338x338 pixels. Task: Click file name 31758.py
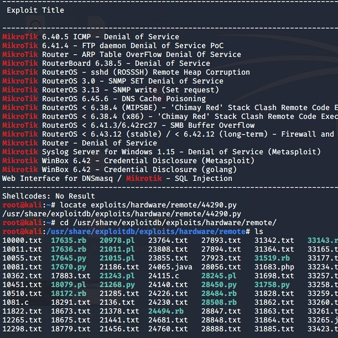pos(272,284)
